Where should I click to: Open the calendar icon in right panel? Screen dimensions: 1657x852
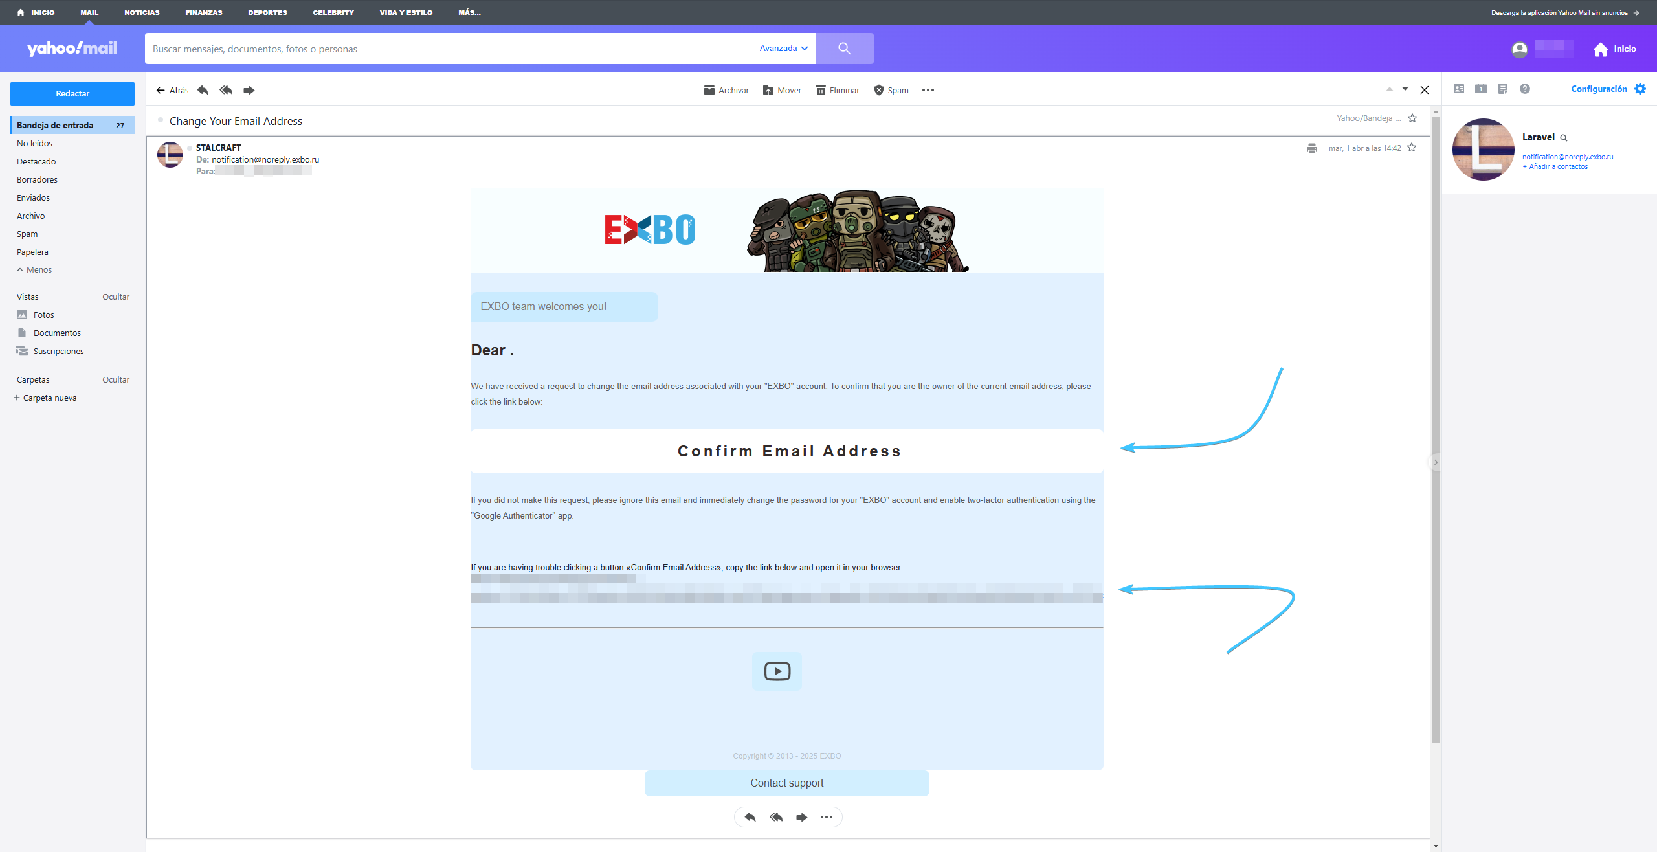(x=1481, y=89)
